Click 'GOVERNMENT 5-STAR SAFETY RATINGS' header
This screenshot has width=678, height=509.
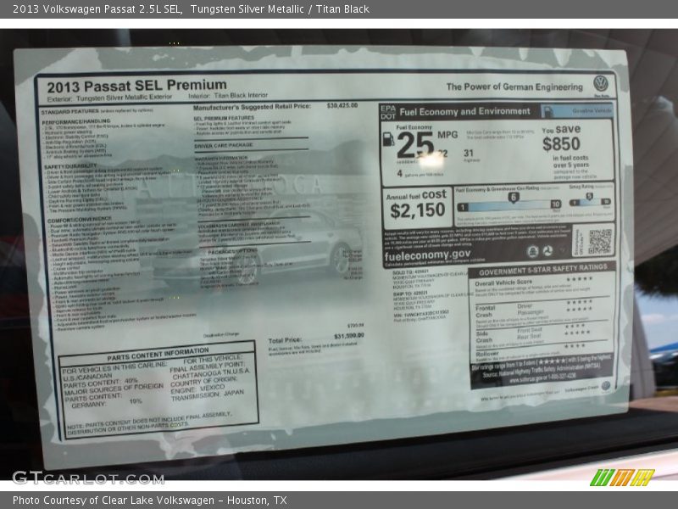[x=542, y=270]
